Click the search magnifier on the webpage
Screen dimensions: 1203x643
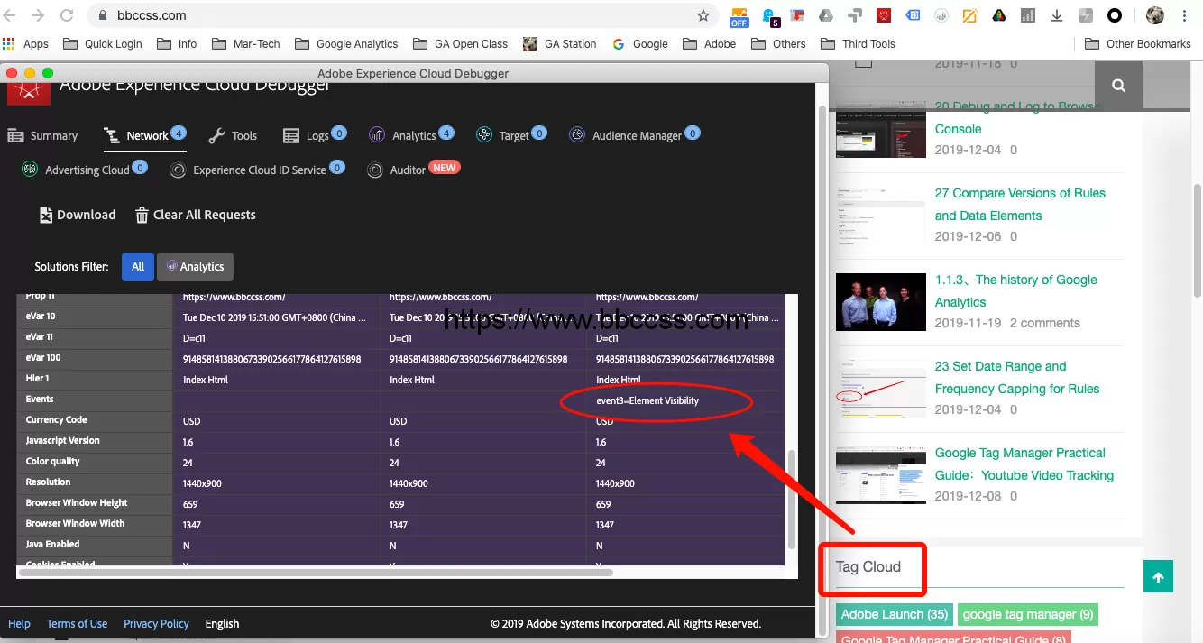pyautogui.click(x=1118, y=86)
